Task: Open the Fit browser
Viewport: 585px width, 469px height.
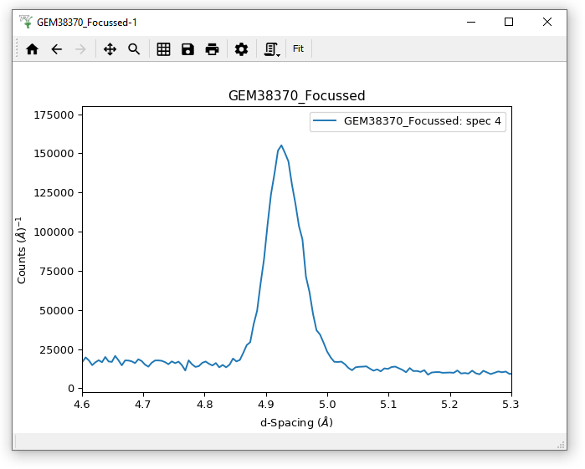Action: tap(298, 49)
